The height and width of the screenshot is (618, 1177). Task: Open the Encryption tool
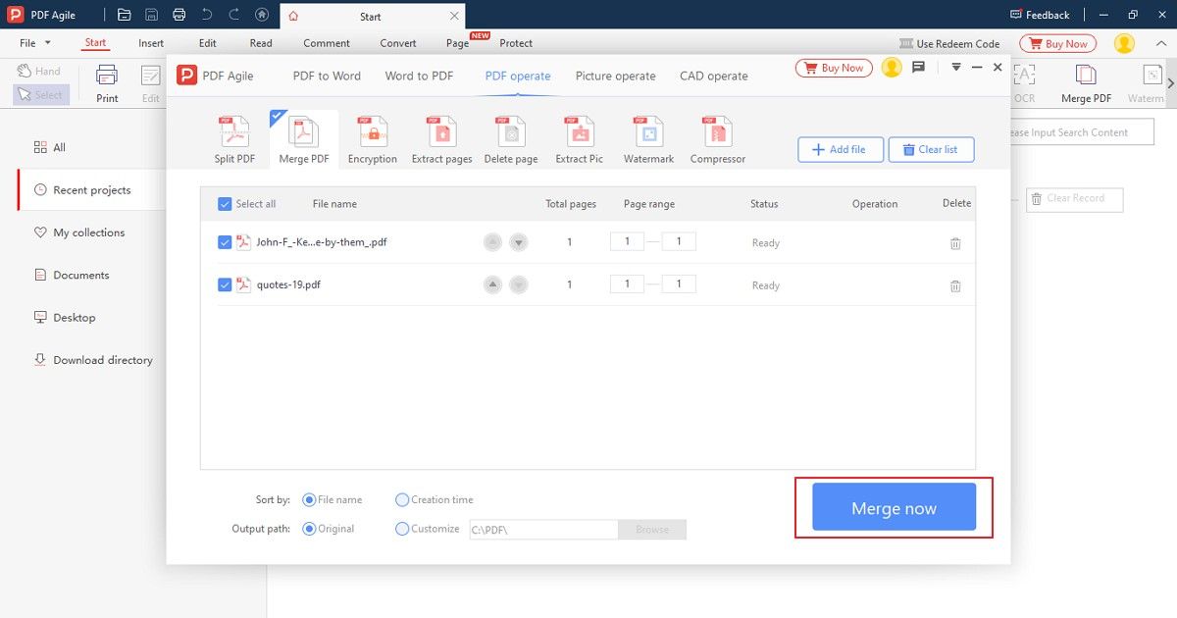373,139
